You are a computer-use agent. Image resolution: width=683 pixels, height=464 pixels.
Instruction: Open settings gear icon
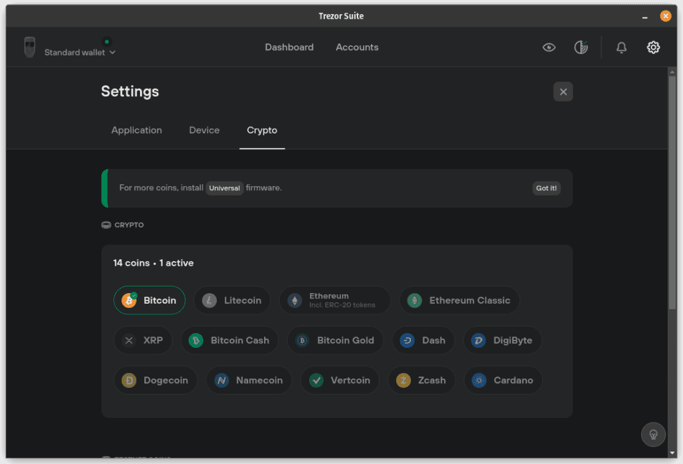coord(653,47)
